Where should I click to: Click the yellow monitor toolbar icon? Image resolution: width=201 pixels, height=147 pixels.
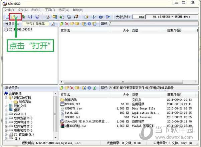tap(55, 17)
